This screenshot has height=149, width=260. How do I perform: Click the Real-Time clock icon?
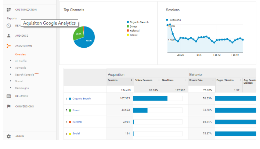[9, 26]
